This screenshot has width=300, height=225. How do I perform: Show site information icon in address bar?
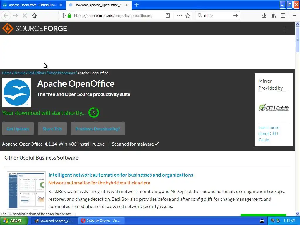coord(63,16)
